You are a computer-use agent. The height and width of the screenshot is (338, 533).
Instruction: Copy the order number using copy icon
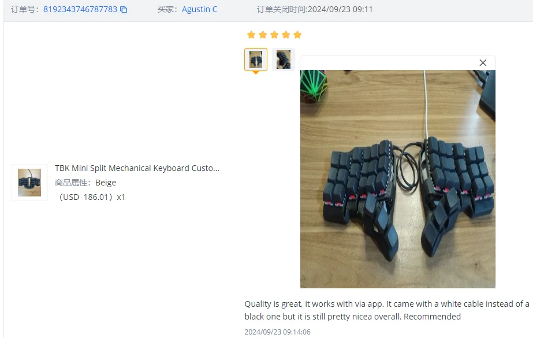point(124,9)
